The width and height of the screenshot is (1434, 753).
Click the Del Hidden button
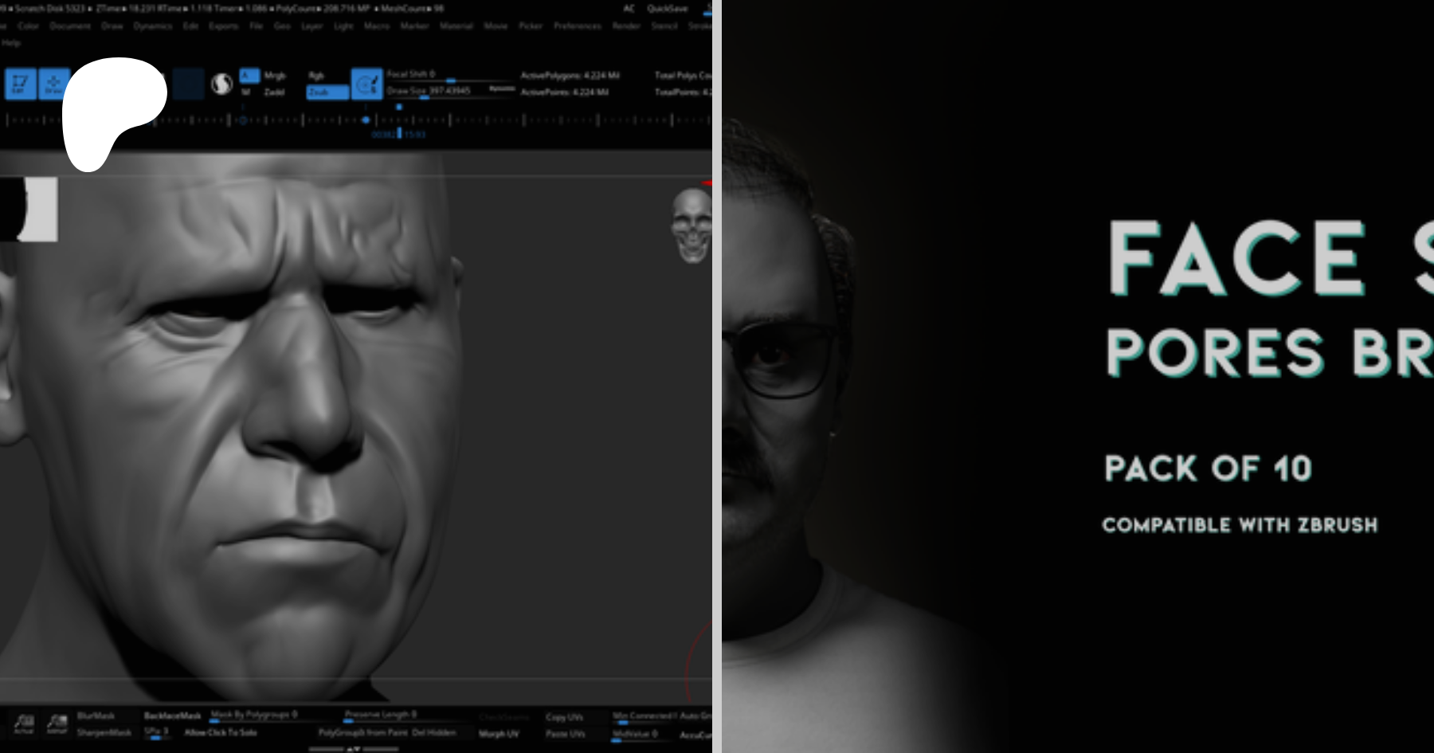point(434,732)
